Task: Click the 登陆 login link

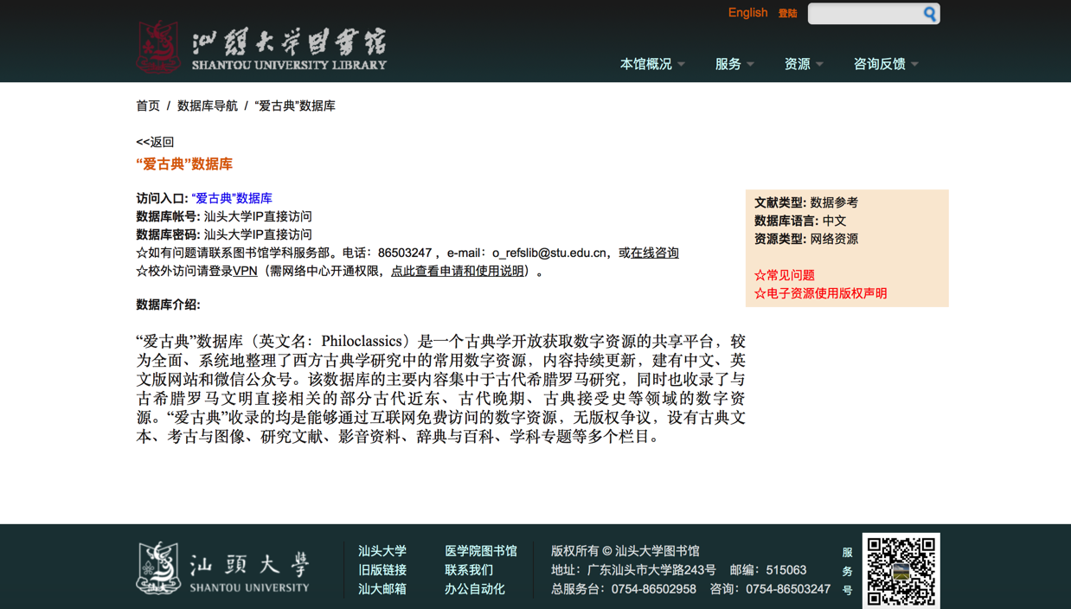Action: pyautogui.click(x=787, y=14)
